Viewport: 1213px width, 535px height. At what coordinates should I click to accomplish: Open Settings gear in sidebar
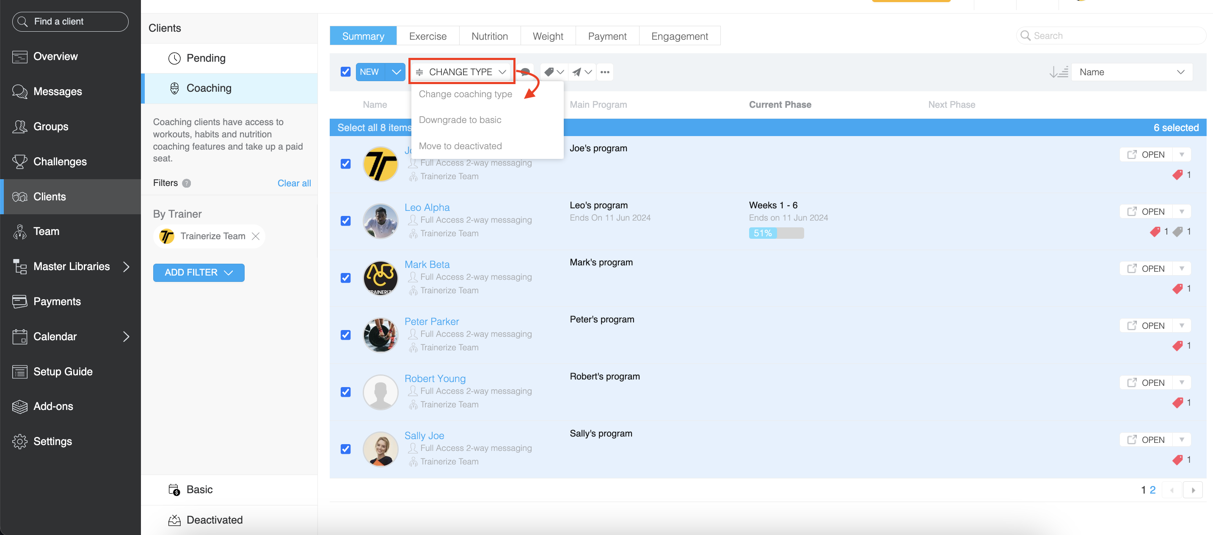click(x=20, y=442)
